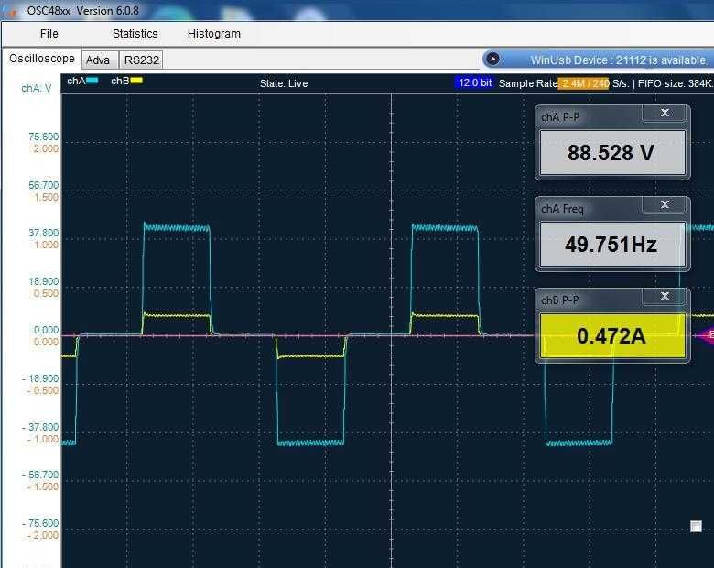The height and width of the screenshot is (568, 714).
Task: Click the play icon beside WinUsb Device
Action: coord(492,59)
